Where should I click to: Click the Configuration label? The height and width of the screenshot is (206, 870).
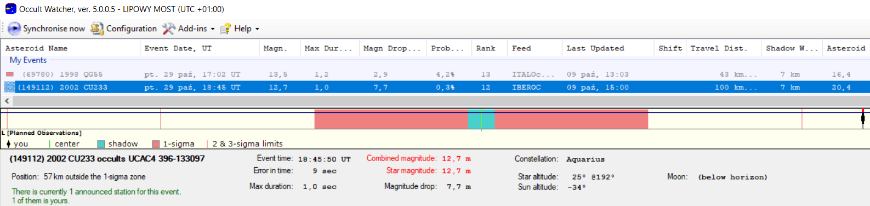pyautogui.click(x=132, y=28)
